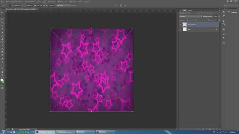The width and height of the screenshot is (239, 134).
Task: Click the Windows Start button
Action: coord(3,132)
